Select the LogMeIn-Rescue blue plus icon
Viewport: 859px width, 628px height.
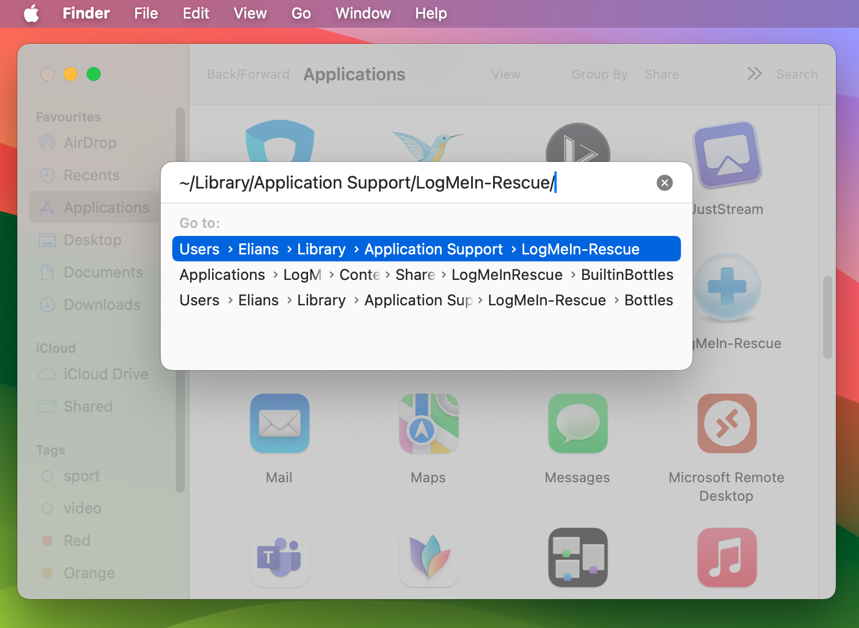(x=727, y=287)
